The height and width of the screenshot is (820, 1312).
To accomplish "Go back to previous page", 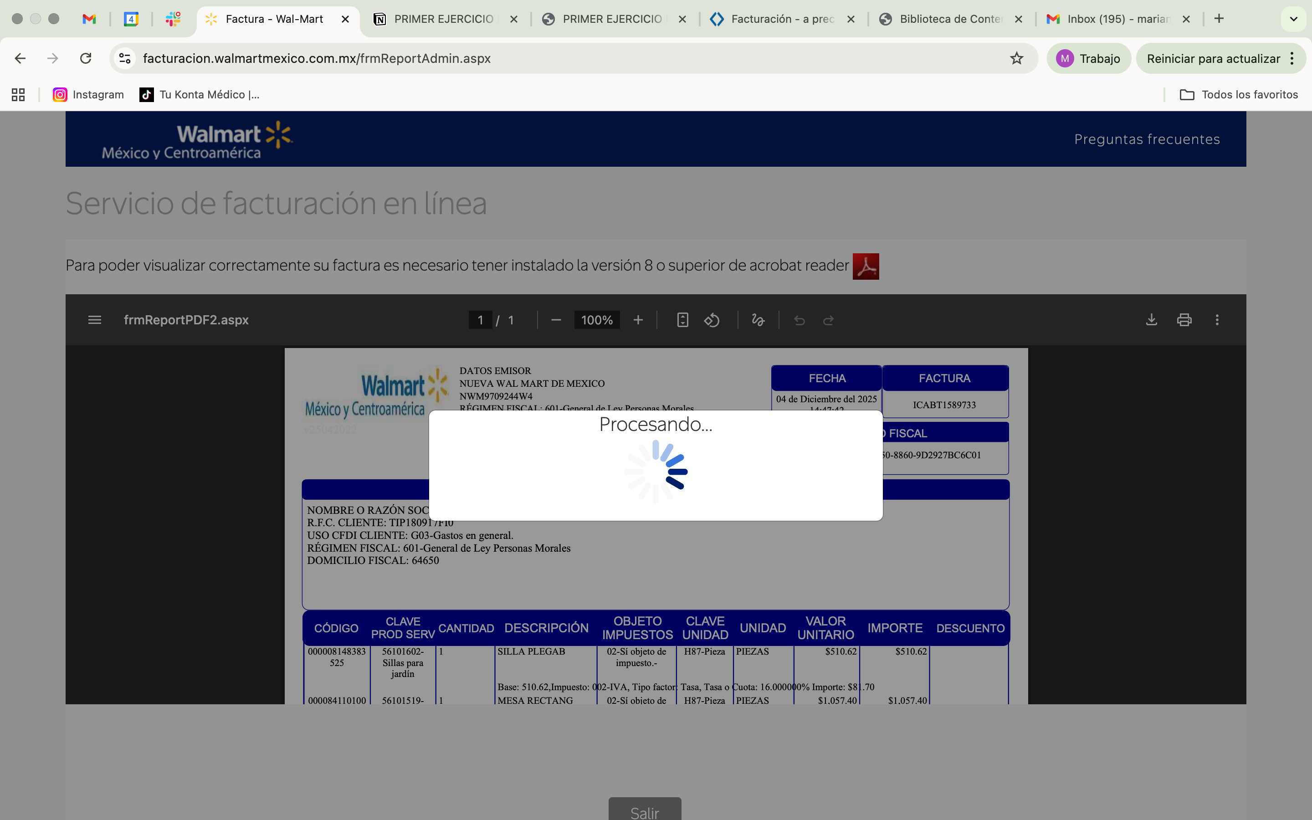I will (x=20, y=58).
